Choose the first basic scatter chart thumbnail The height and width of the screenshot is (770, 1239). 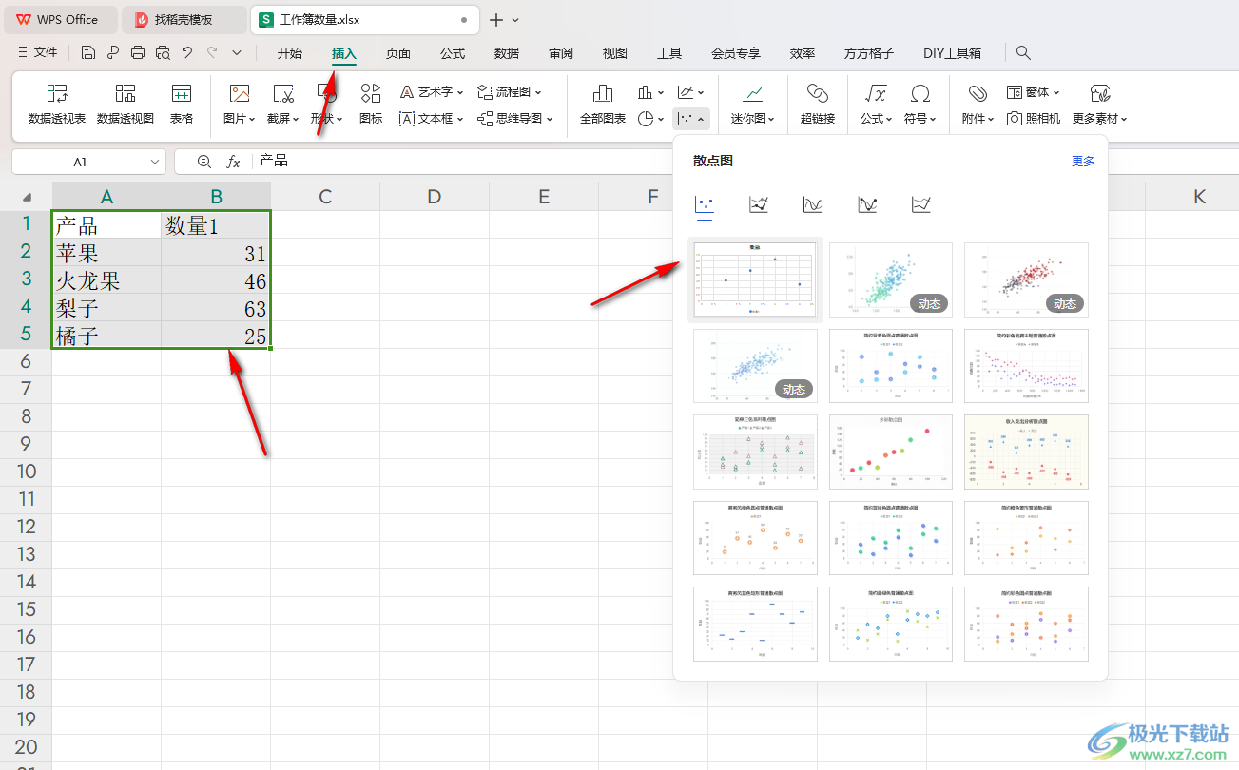(x=755, y=279)
